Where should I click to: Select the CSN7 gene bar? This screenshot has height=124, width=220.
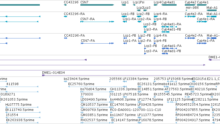coord(97,5)
